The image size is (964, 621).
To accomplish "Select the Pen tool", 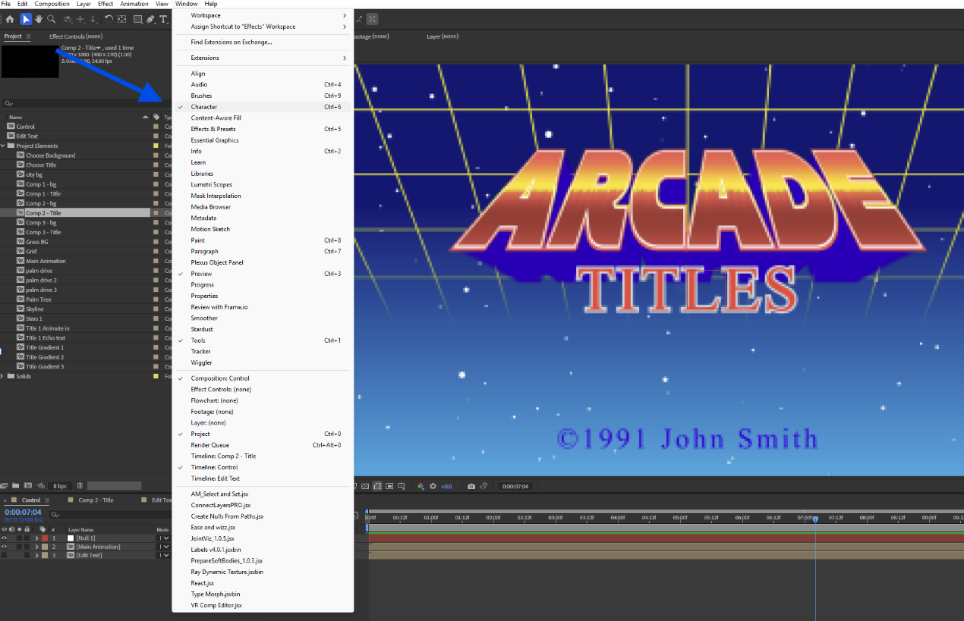I will [150, 19].
